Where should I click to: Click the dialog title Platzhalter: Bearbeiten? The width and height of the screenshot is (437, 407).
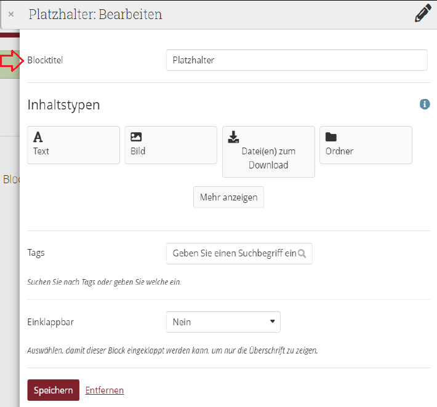tap(95, 14)
